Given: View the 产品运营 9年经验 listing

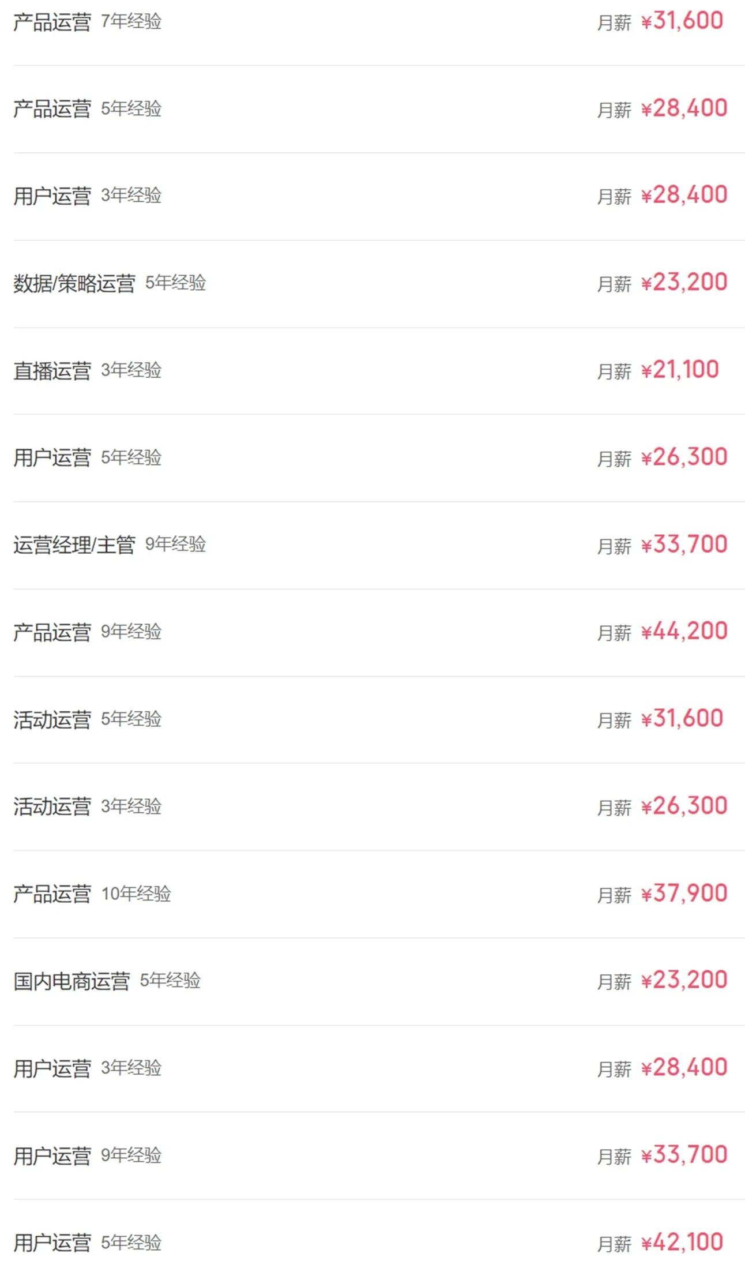Looking at the screenshot, I should point(52,632).
